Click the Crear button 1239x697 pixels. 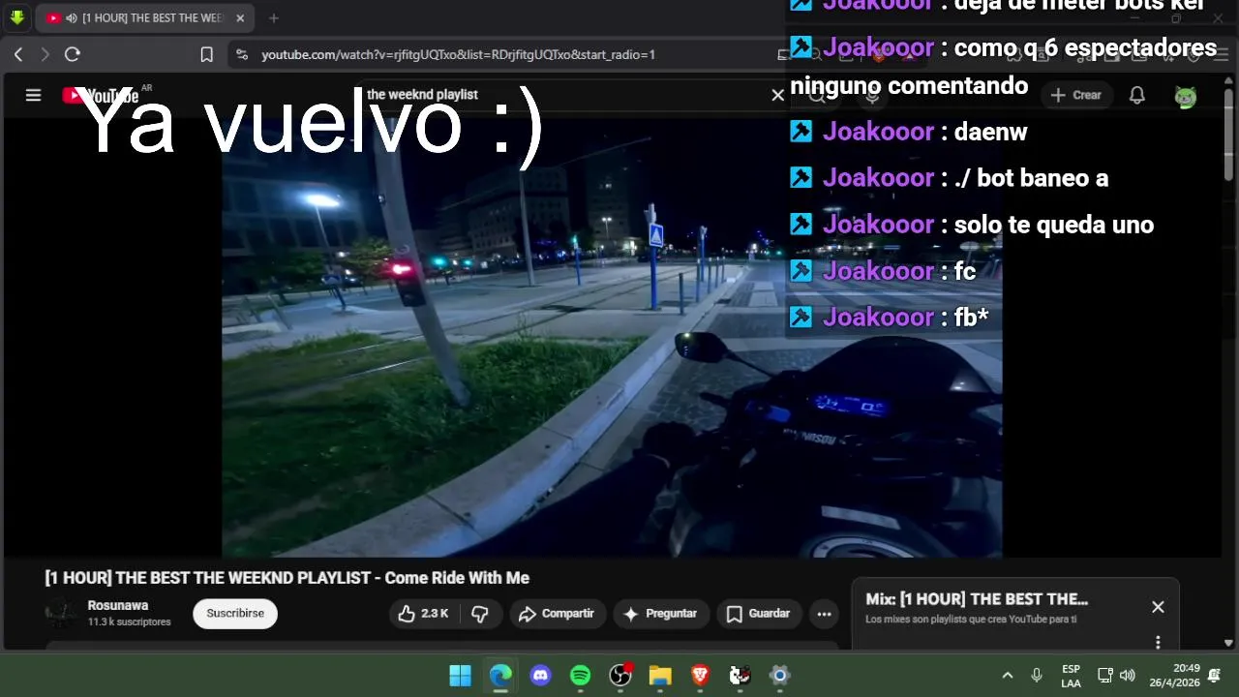pyautogui.click(x=1076, y=95)
